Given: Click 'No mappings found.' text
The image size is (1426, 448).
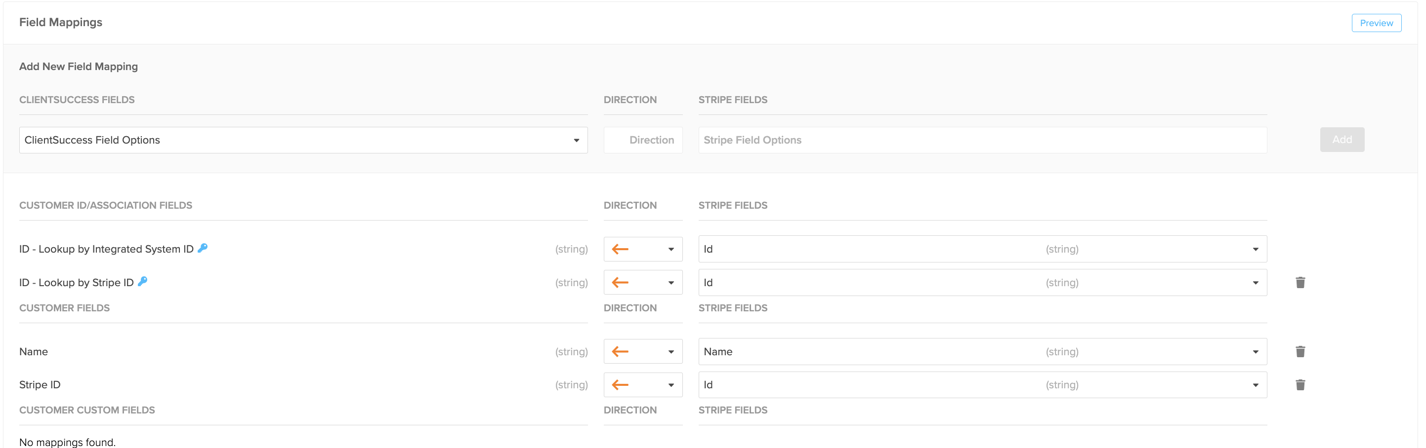Looking at the screenshot, I should [x=68, y=442].
